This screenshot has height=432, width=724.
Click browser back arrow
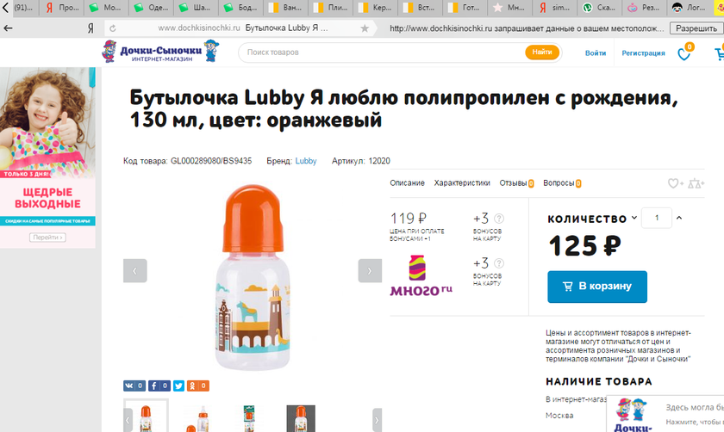click(9, 28)
